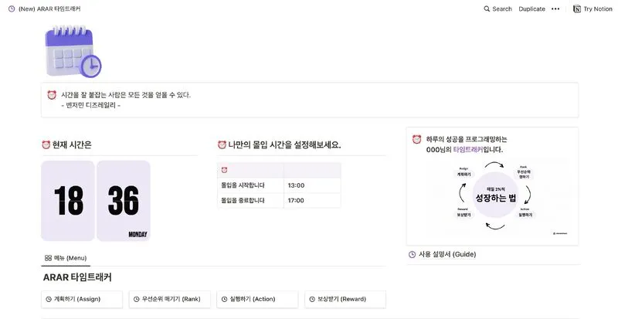The height and width of the screenshot is (319, 618).
Task: Click the Duplicate button
Action: (x=531, y=8)
